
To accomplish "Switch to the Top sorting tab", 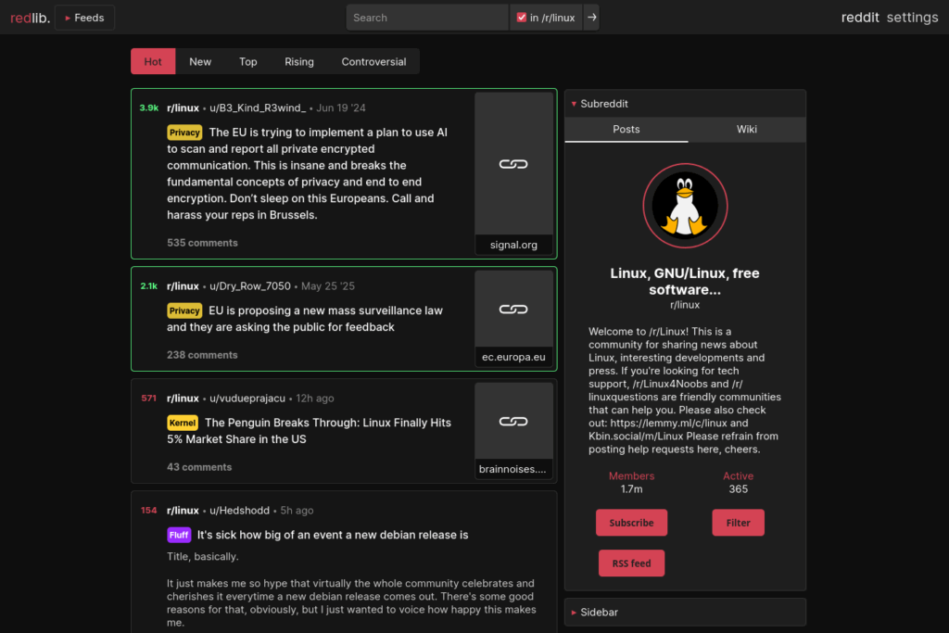I will click(x=247, y=61).
